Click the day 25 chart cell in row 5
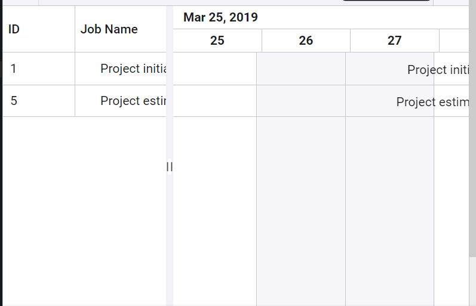The width and height of the screenshot is (476, 306). 214,101
